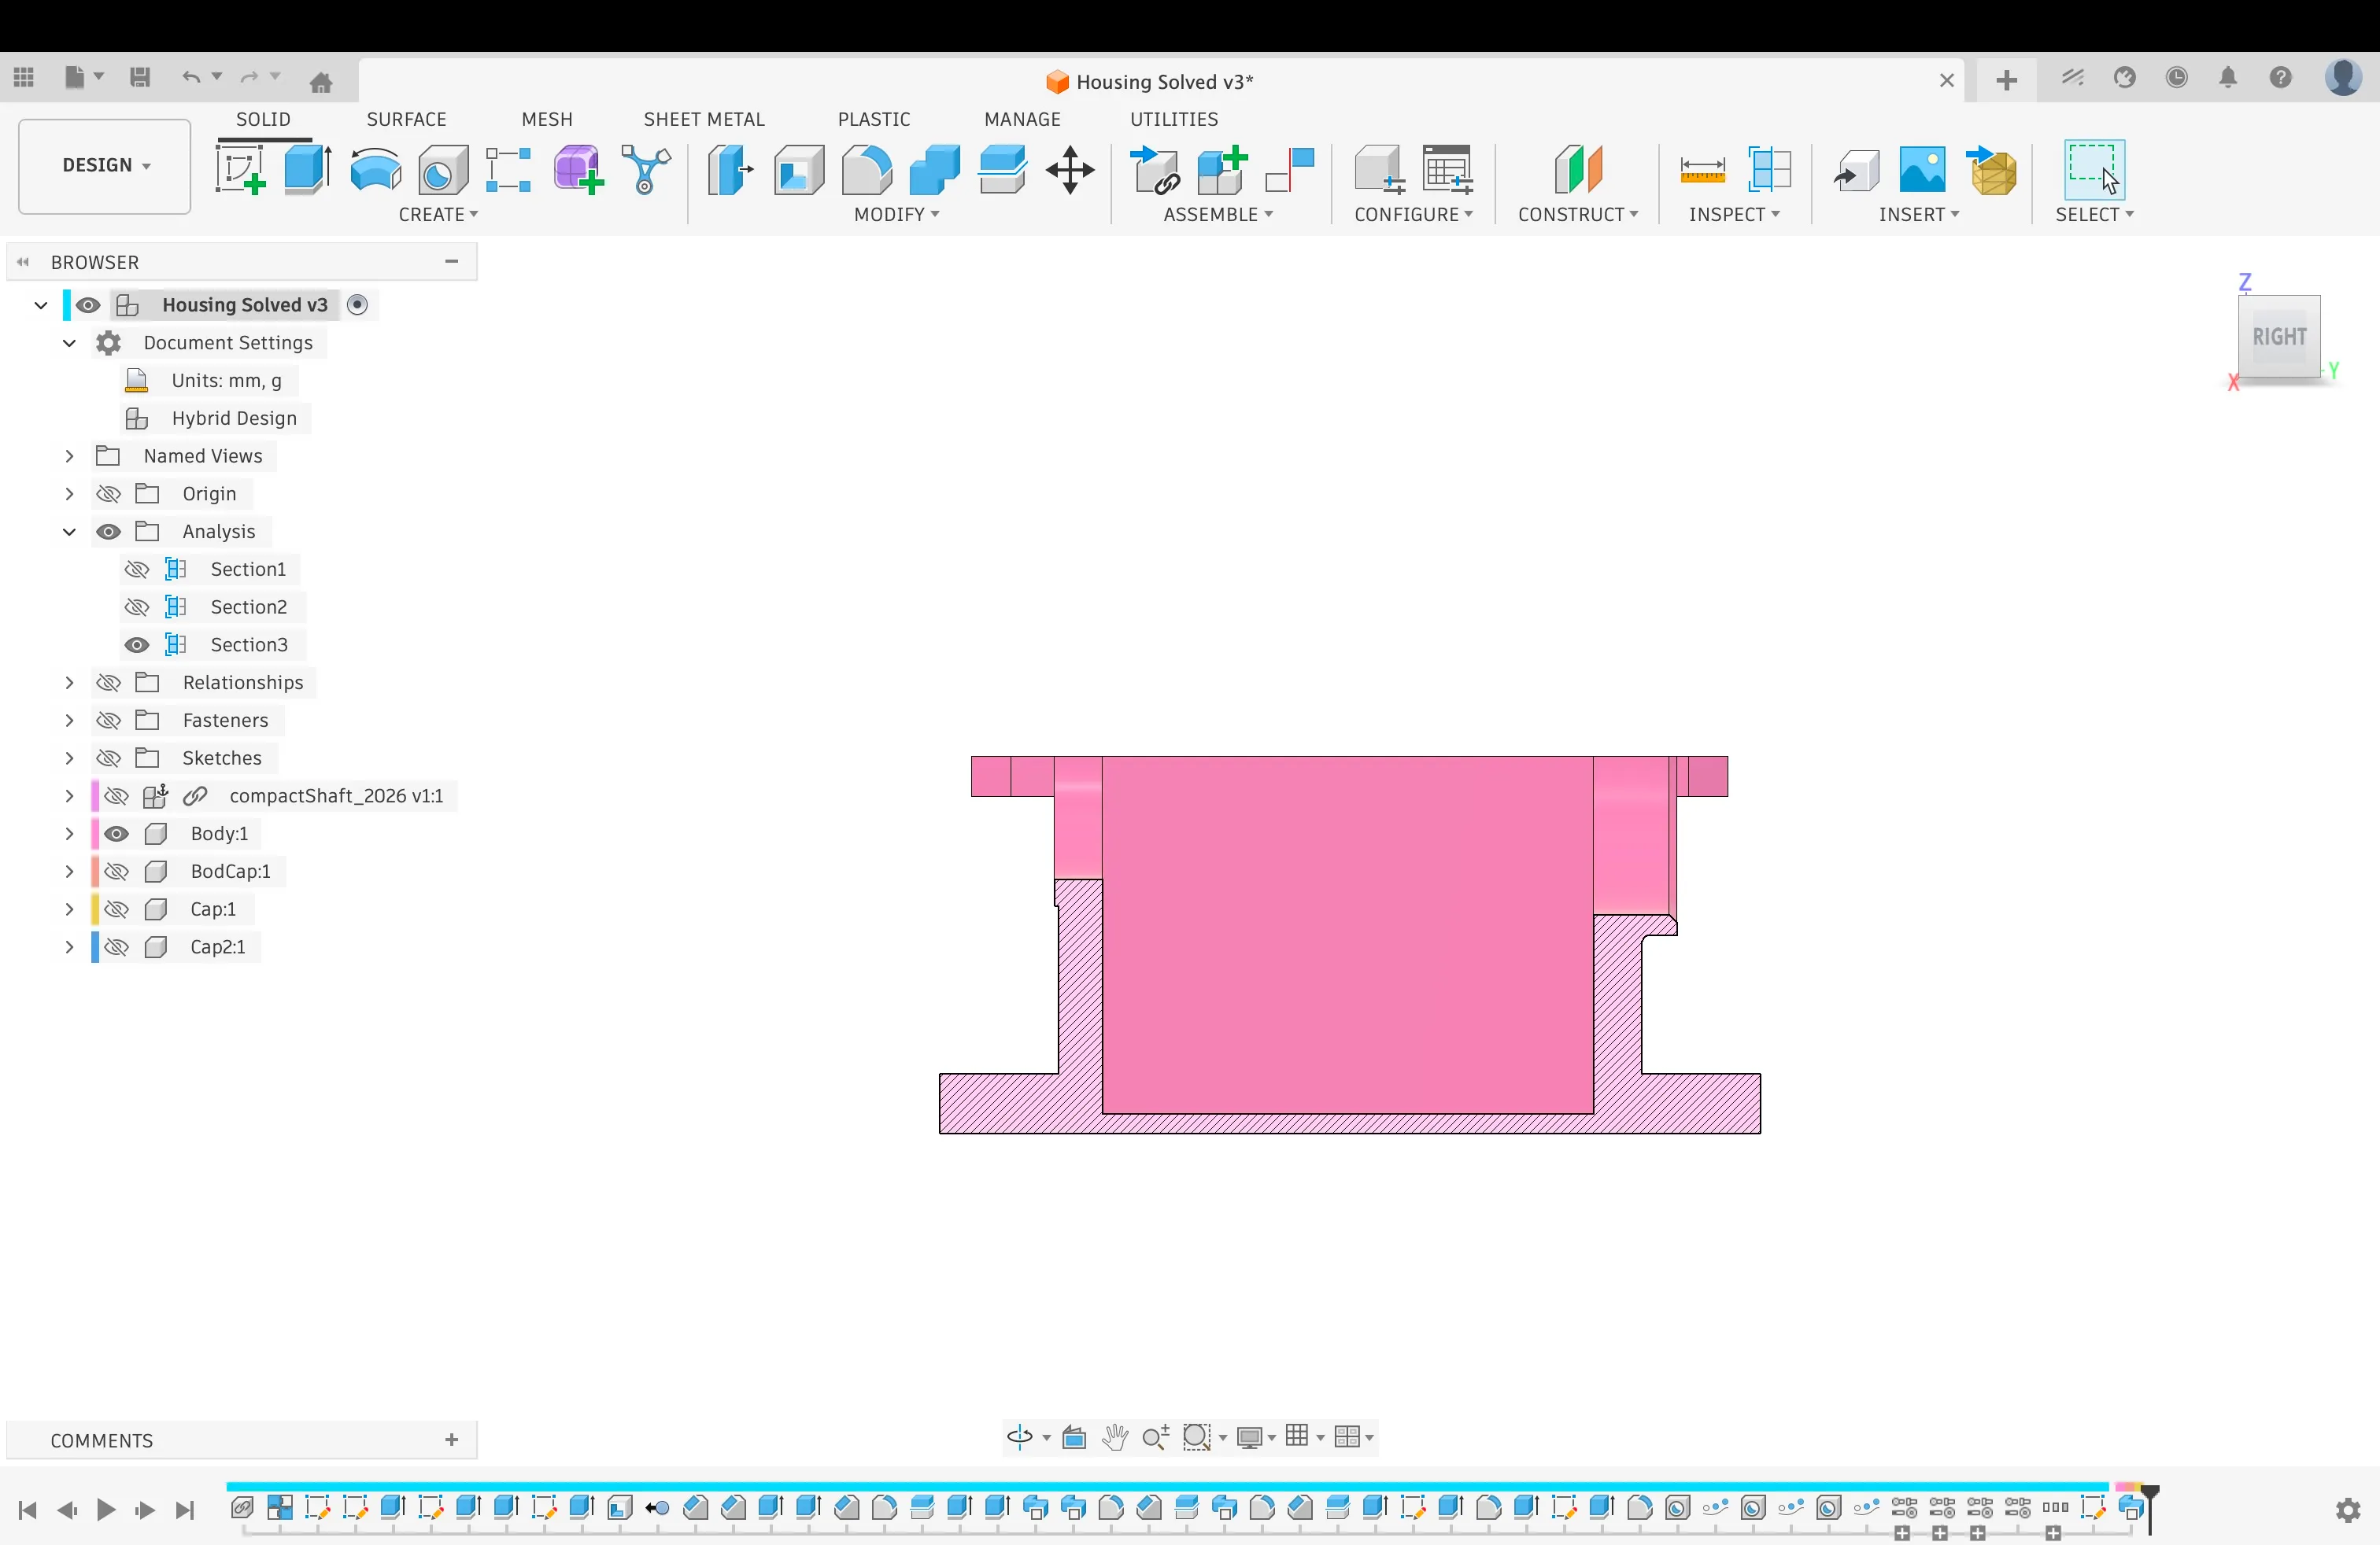Screen dimensions: 2380x1545
Task: Collapse the Analysis folder
Action: point(69,532)
